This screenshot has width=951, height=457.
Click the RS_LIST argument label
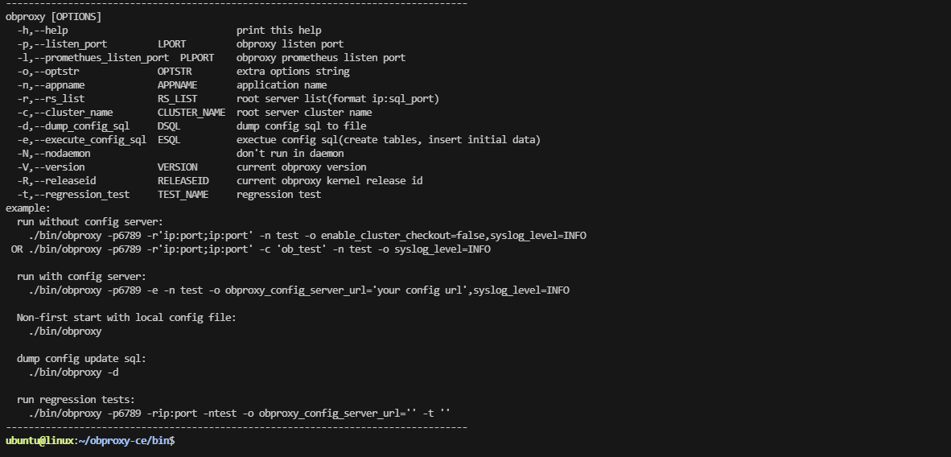pos(178,99)
